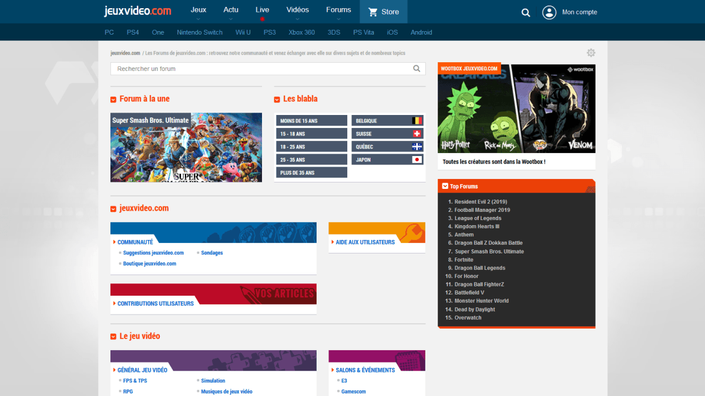The width and height of the screenshot is (705, 396).
Task: Open Moins de 15 ans blabla forum
Action: [312, 120]
